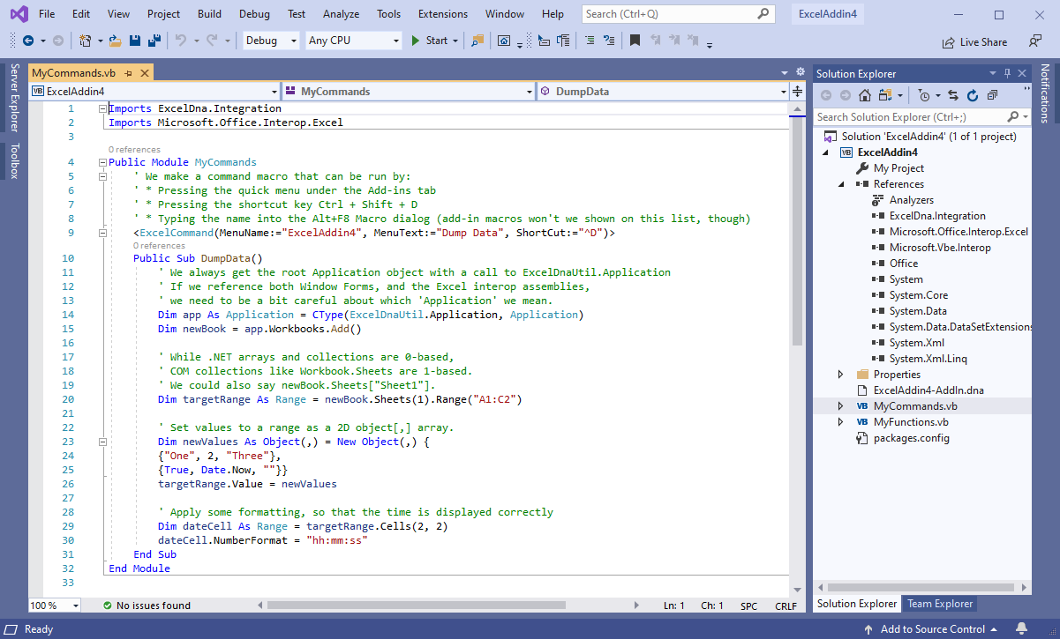Collapse the ExcelAddin4 project node

coord(826,152)
